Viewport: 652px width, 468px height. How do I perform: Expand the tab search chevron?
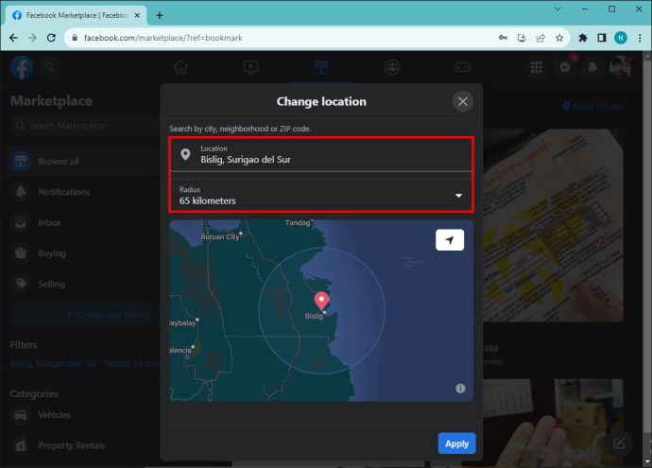[x=558, y=9]
